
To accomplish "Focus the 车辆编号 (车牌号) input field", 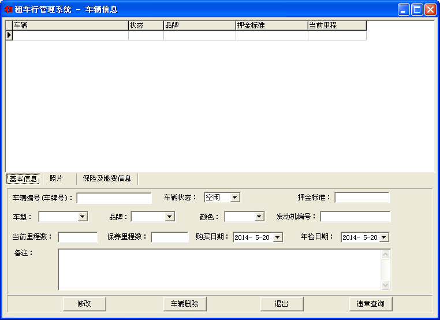I will pos(114,198).
